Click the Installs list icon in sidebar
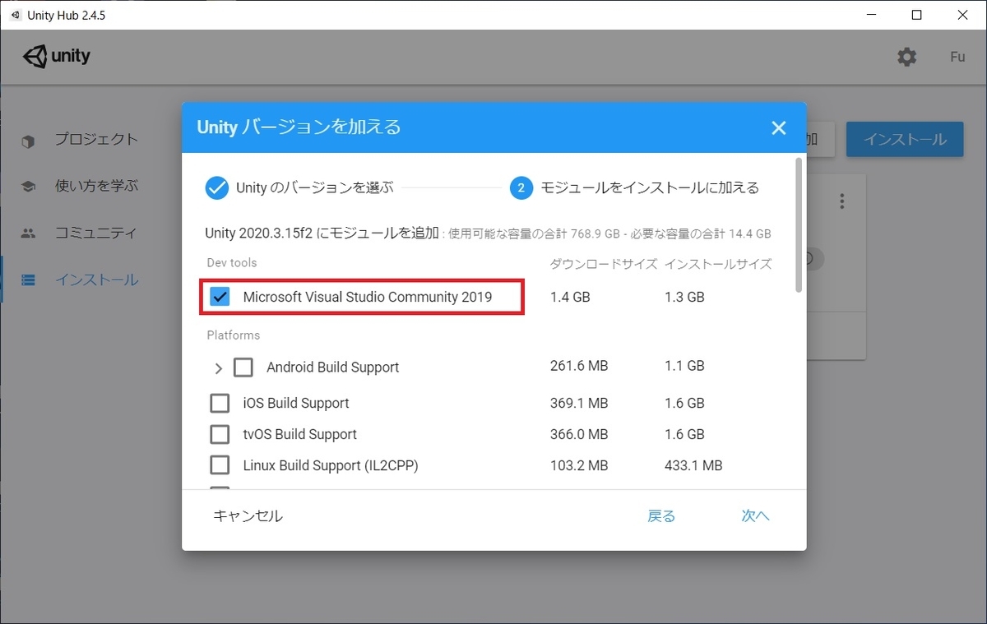This screenshot has width=987, height=624. 29,280
